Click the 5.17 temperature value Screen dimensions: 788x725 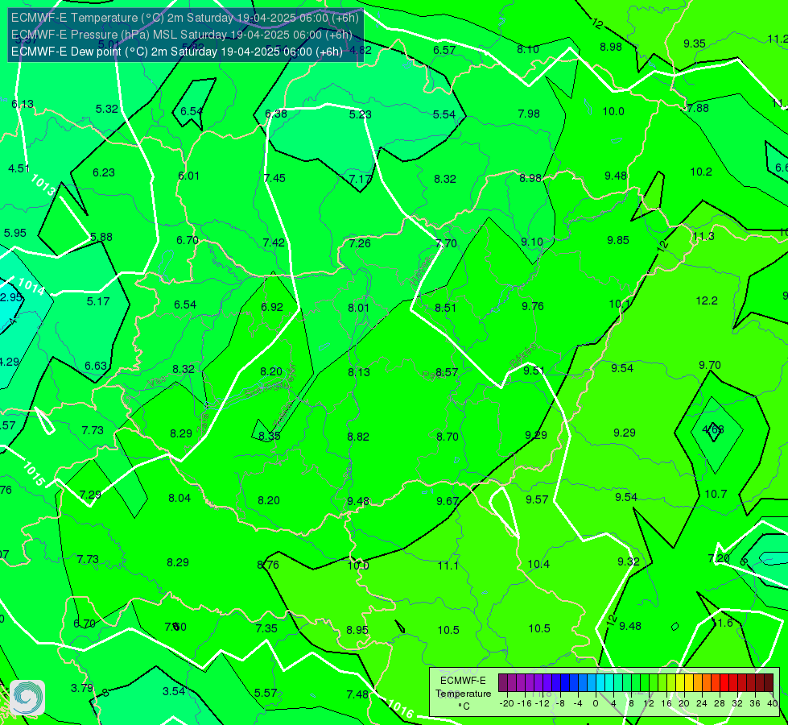click(x=98, y=301)
